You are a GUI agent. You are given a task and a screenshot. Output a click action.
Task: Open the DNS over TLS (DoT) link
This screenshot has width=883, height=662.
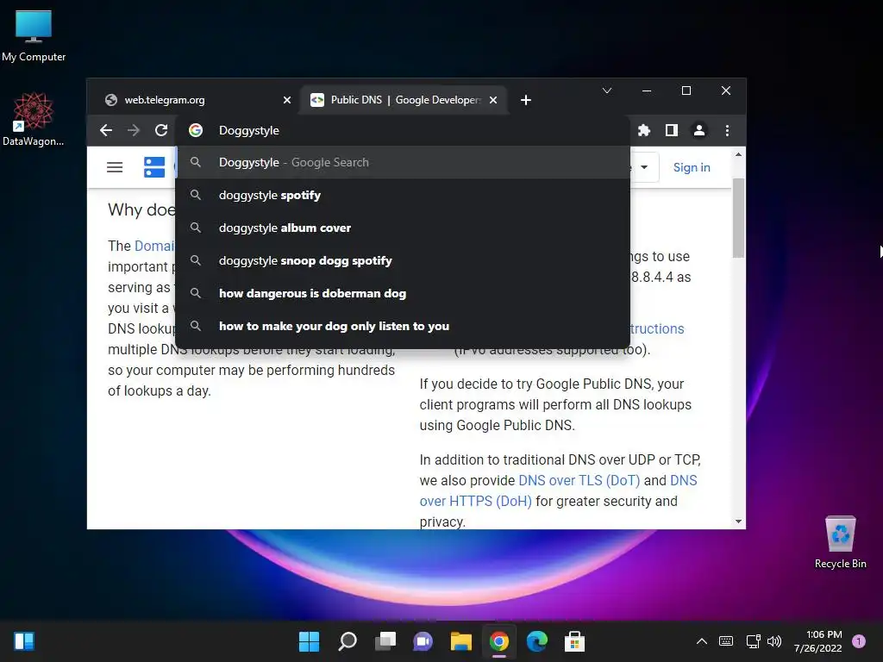[579, 480]
